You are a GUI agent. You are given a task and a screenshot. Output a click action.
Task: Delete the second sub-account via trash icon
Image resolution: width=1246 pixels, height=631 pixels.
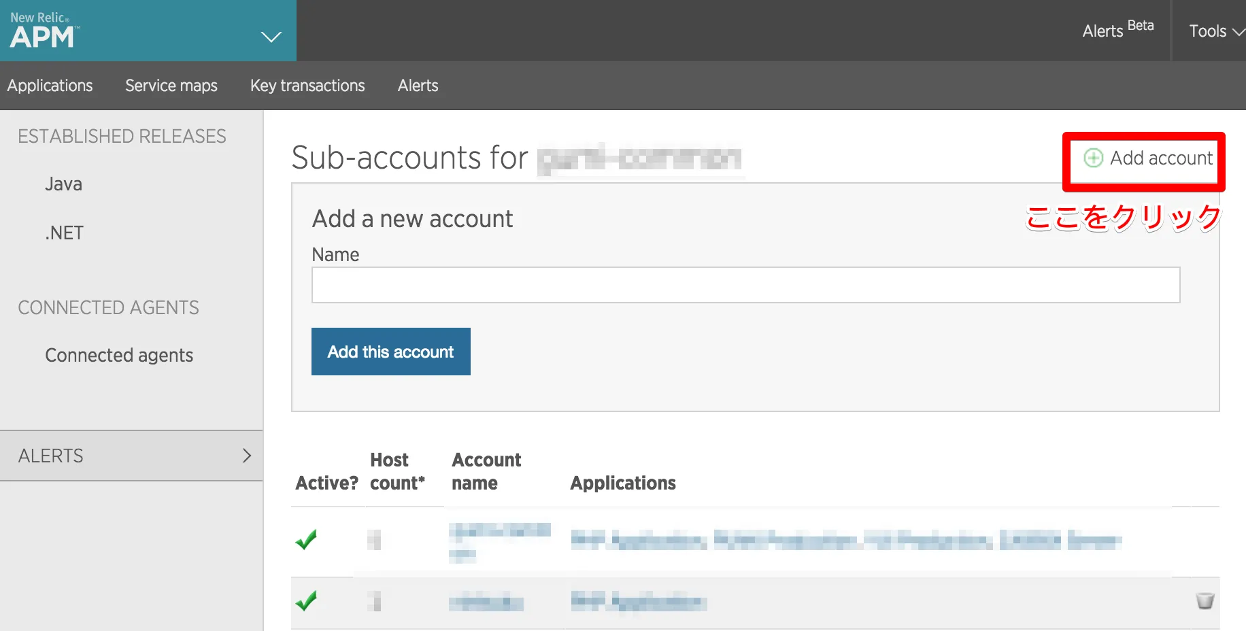coord(1205,601)
